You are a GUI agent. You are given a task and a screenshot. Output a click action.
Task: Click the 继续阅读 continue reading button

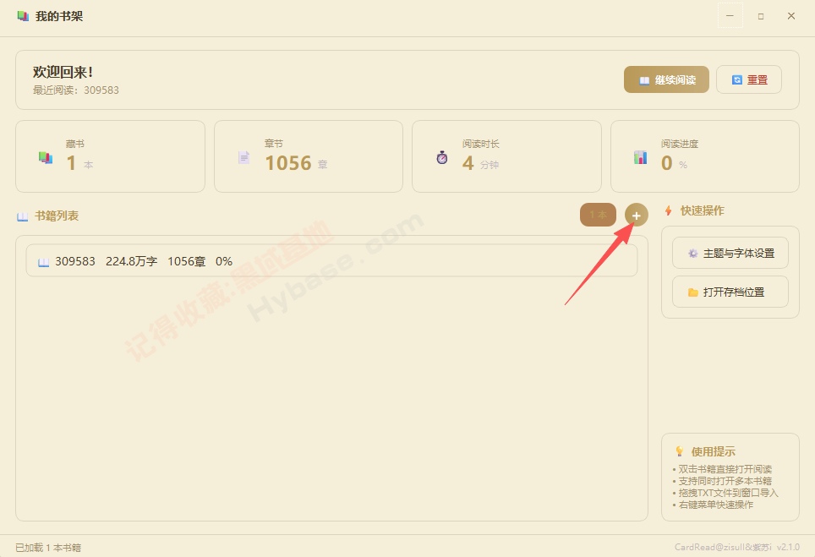coord(666,79)
